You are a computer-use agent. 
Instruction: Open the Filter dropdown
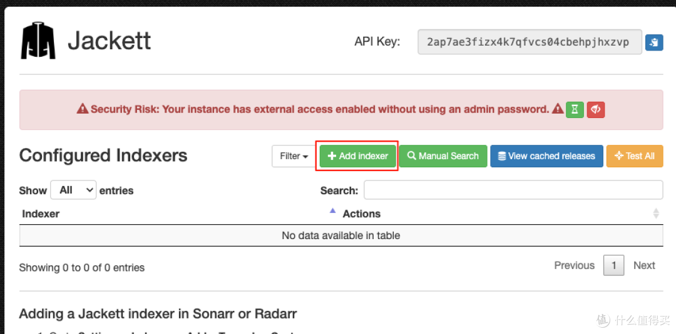294,156
